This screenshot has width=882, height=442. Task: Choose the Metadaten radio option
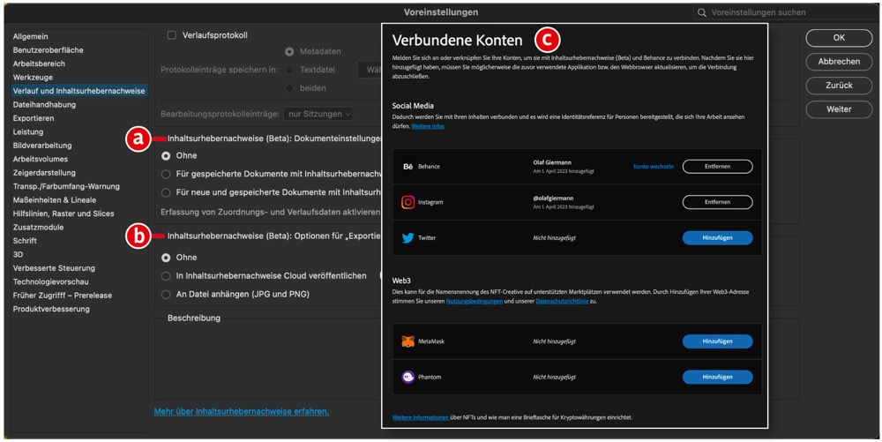[x=289, y=52]
